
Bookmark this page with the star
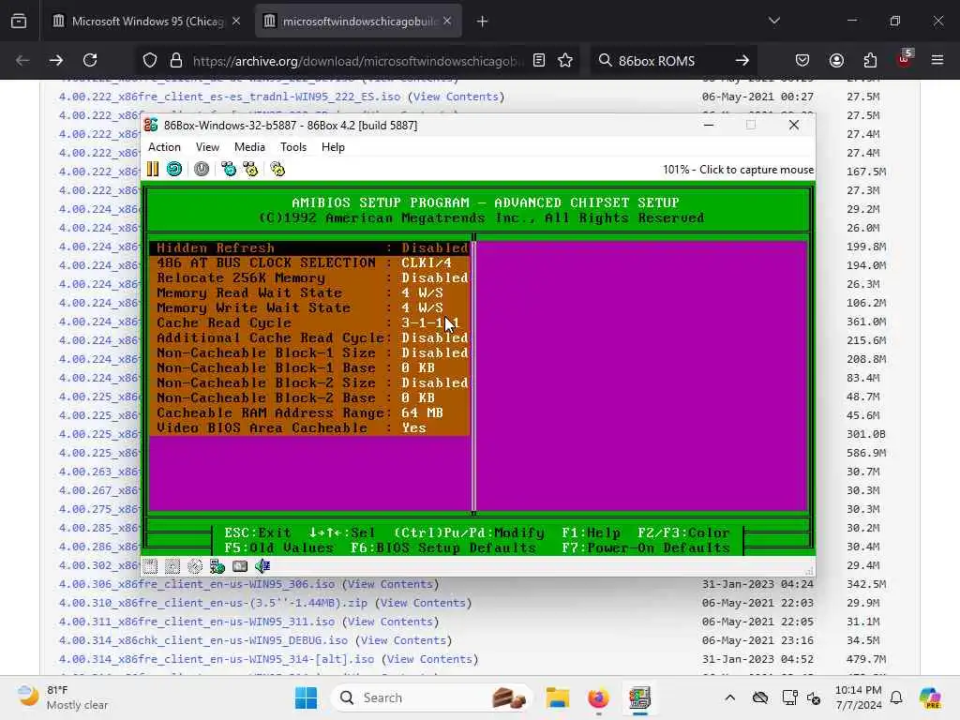click(x=565, y=60)
